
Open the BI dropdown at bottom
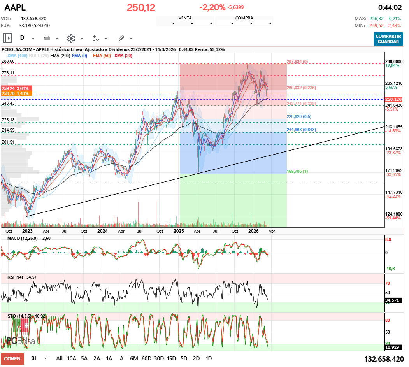[36, 358]
